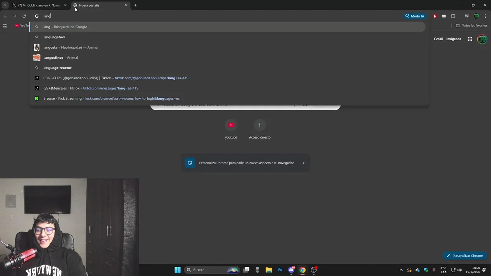Switch ESP LAA input language
This screenshot has height=276, width=491.
click(443, 270)
